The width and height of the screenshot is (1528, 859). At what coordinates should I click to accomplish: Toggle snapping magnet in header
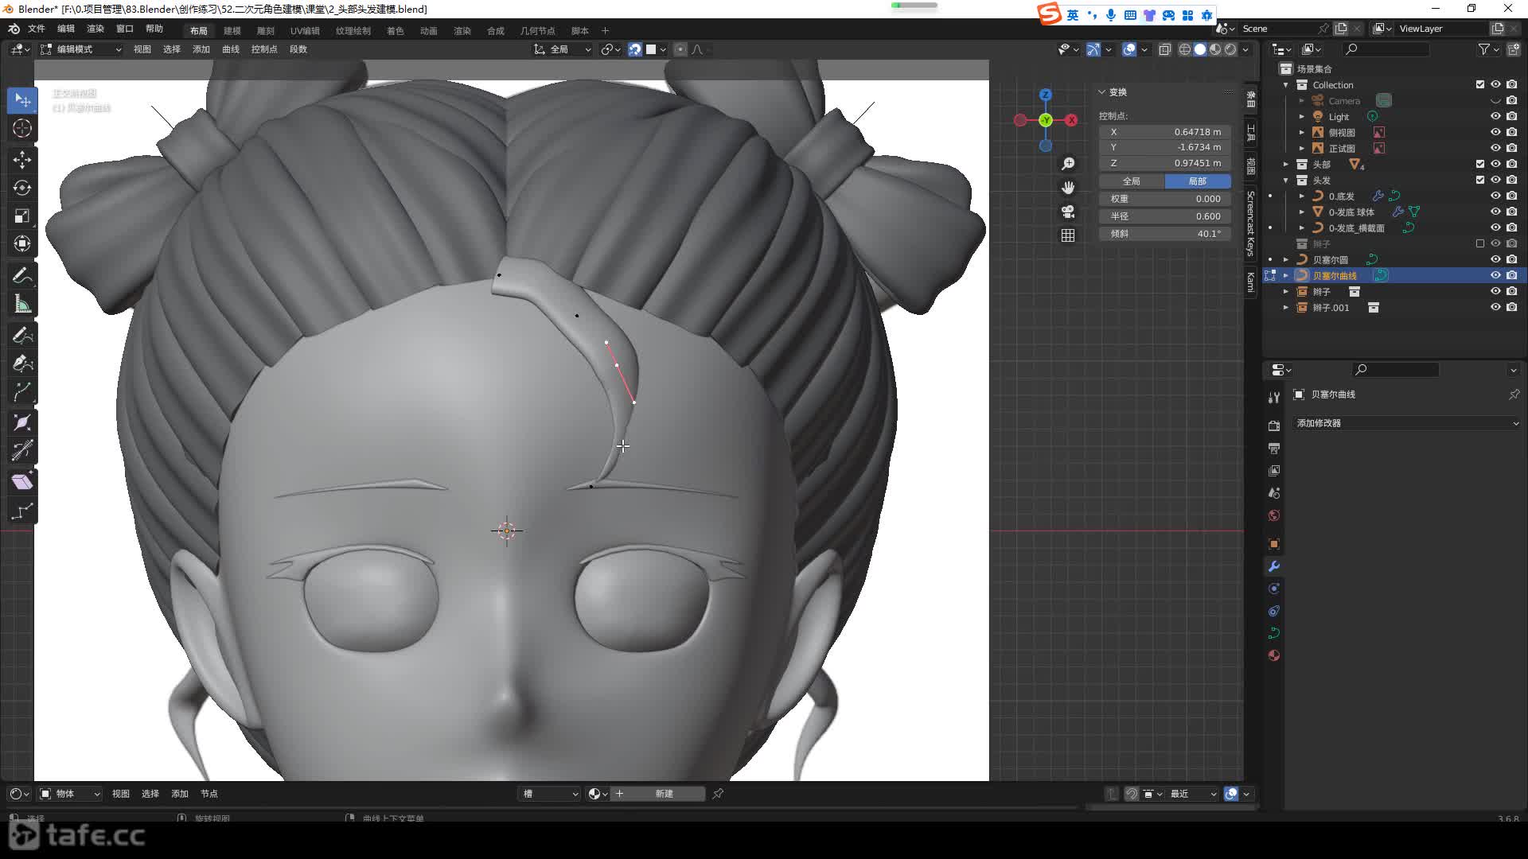[635, 49]
